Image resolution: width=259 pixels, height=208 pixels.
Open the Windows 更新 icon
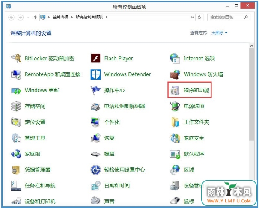pyautogui.click(x=16, y=90)
